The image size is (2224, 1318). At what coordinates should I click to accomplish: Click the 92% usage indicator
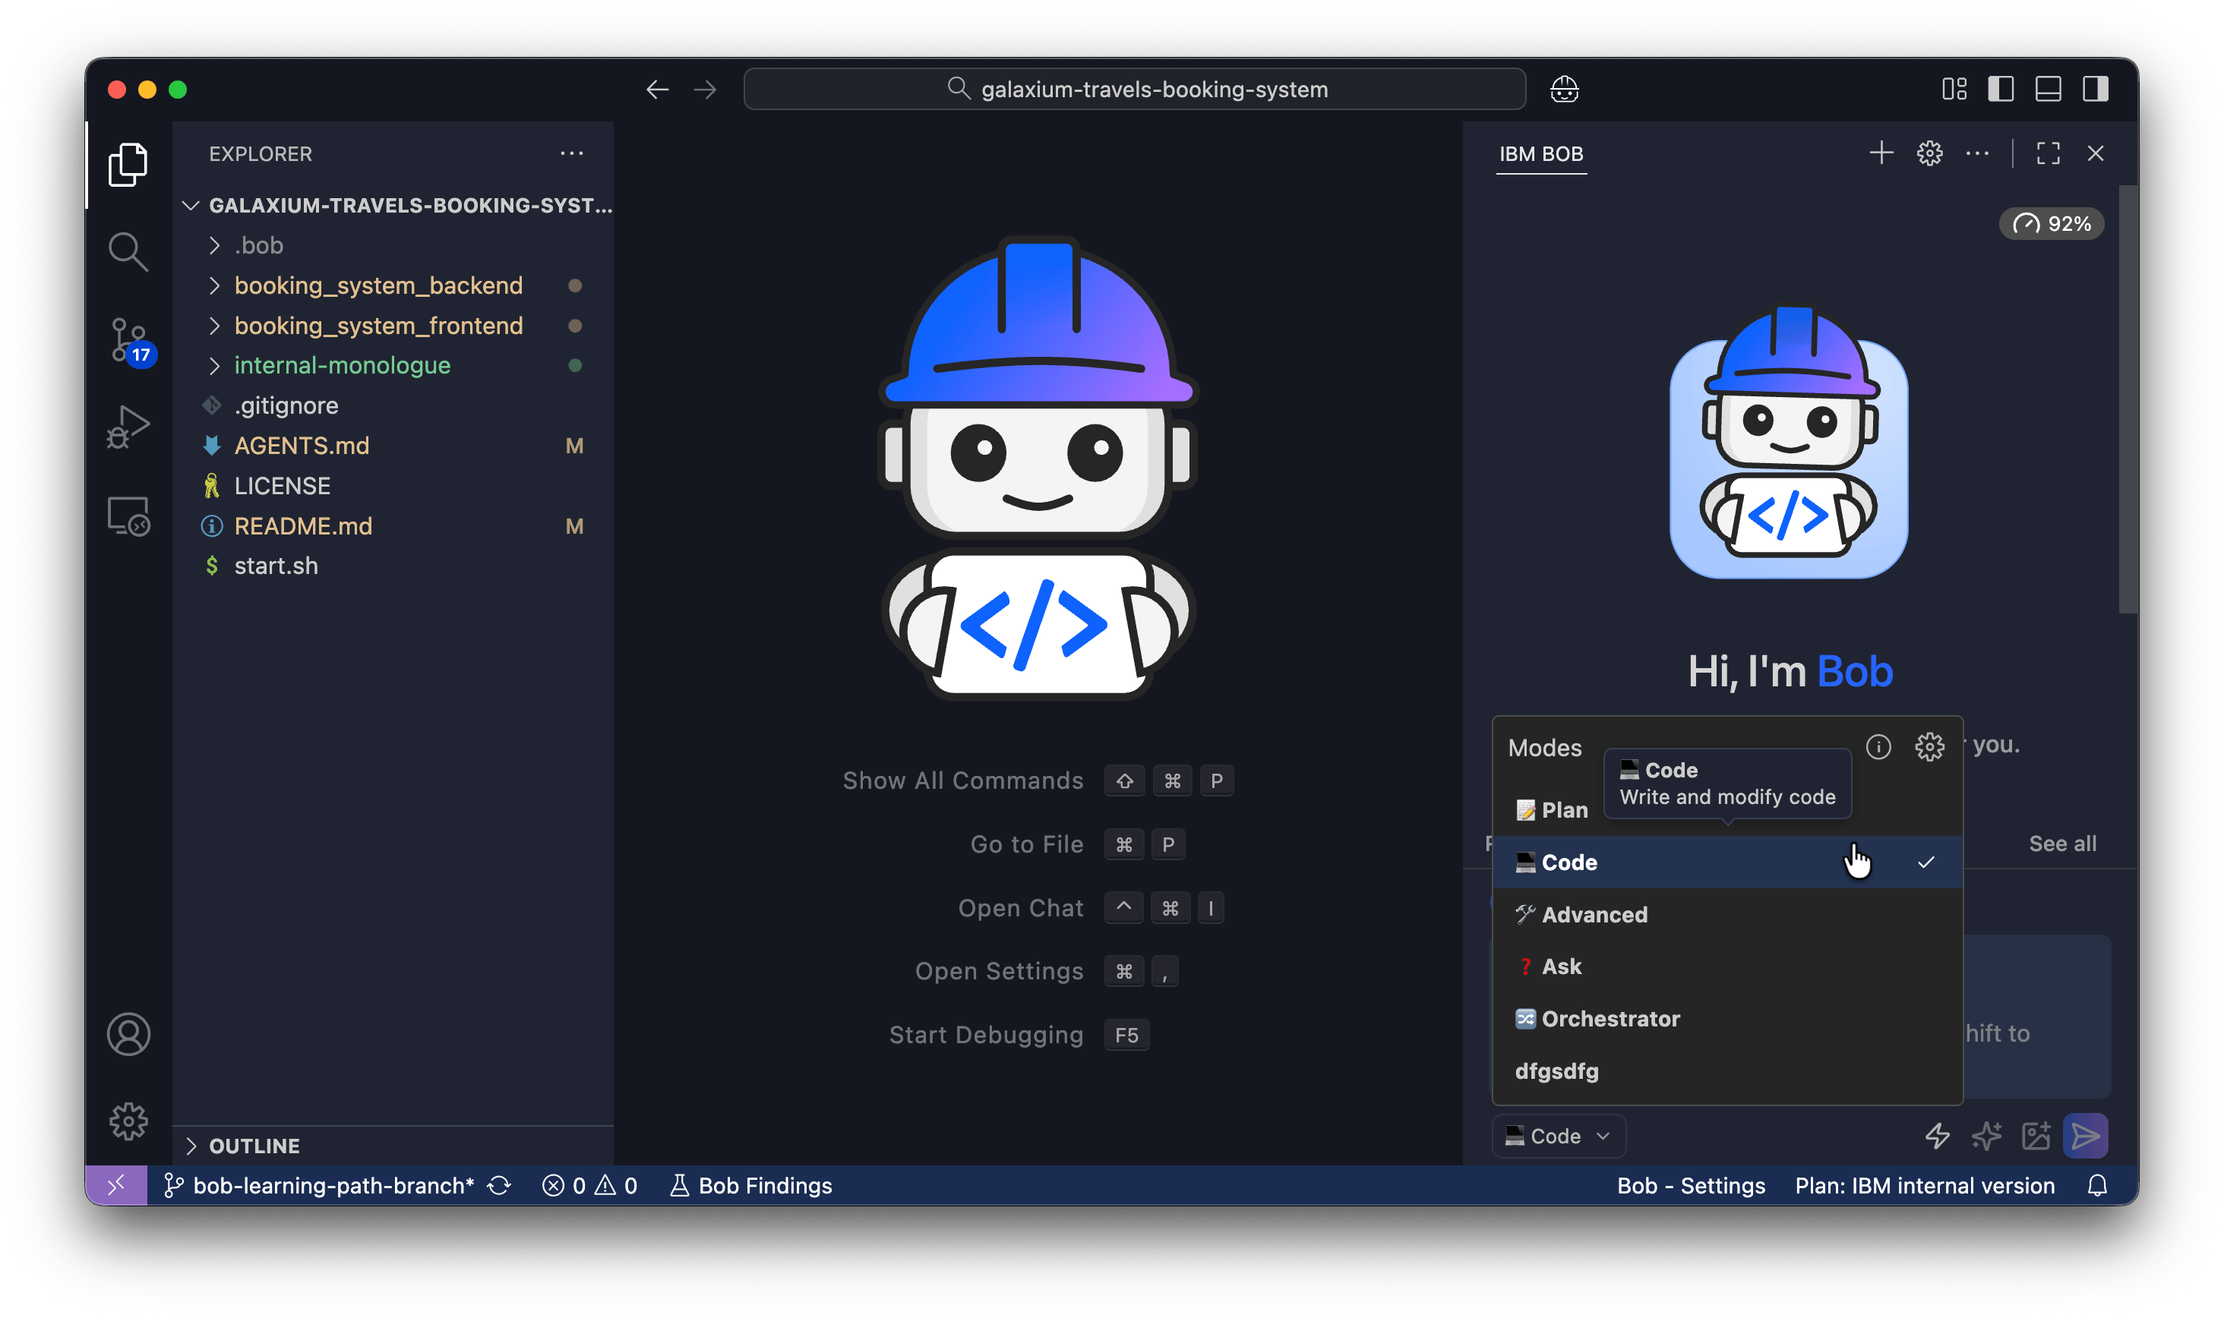click(x=2052, y=224)
